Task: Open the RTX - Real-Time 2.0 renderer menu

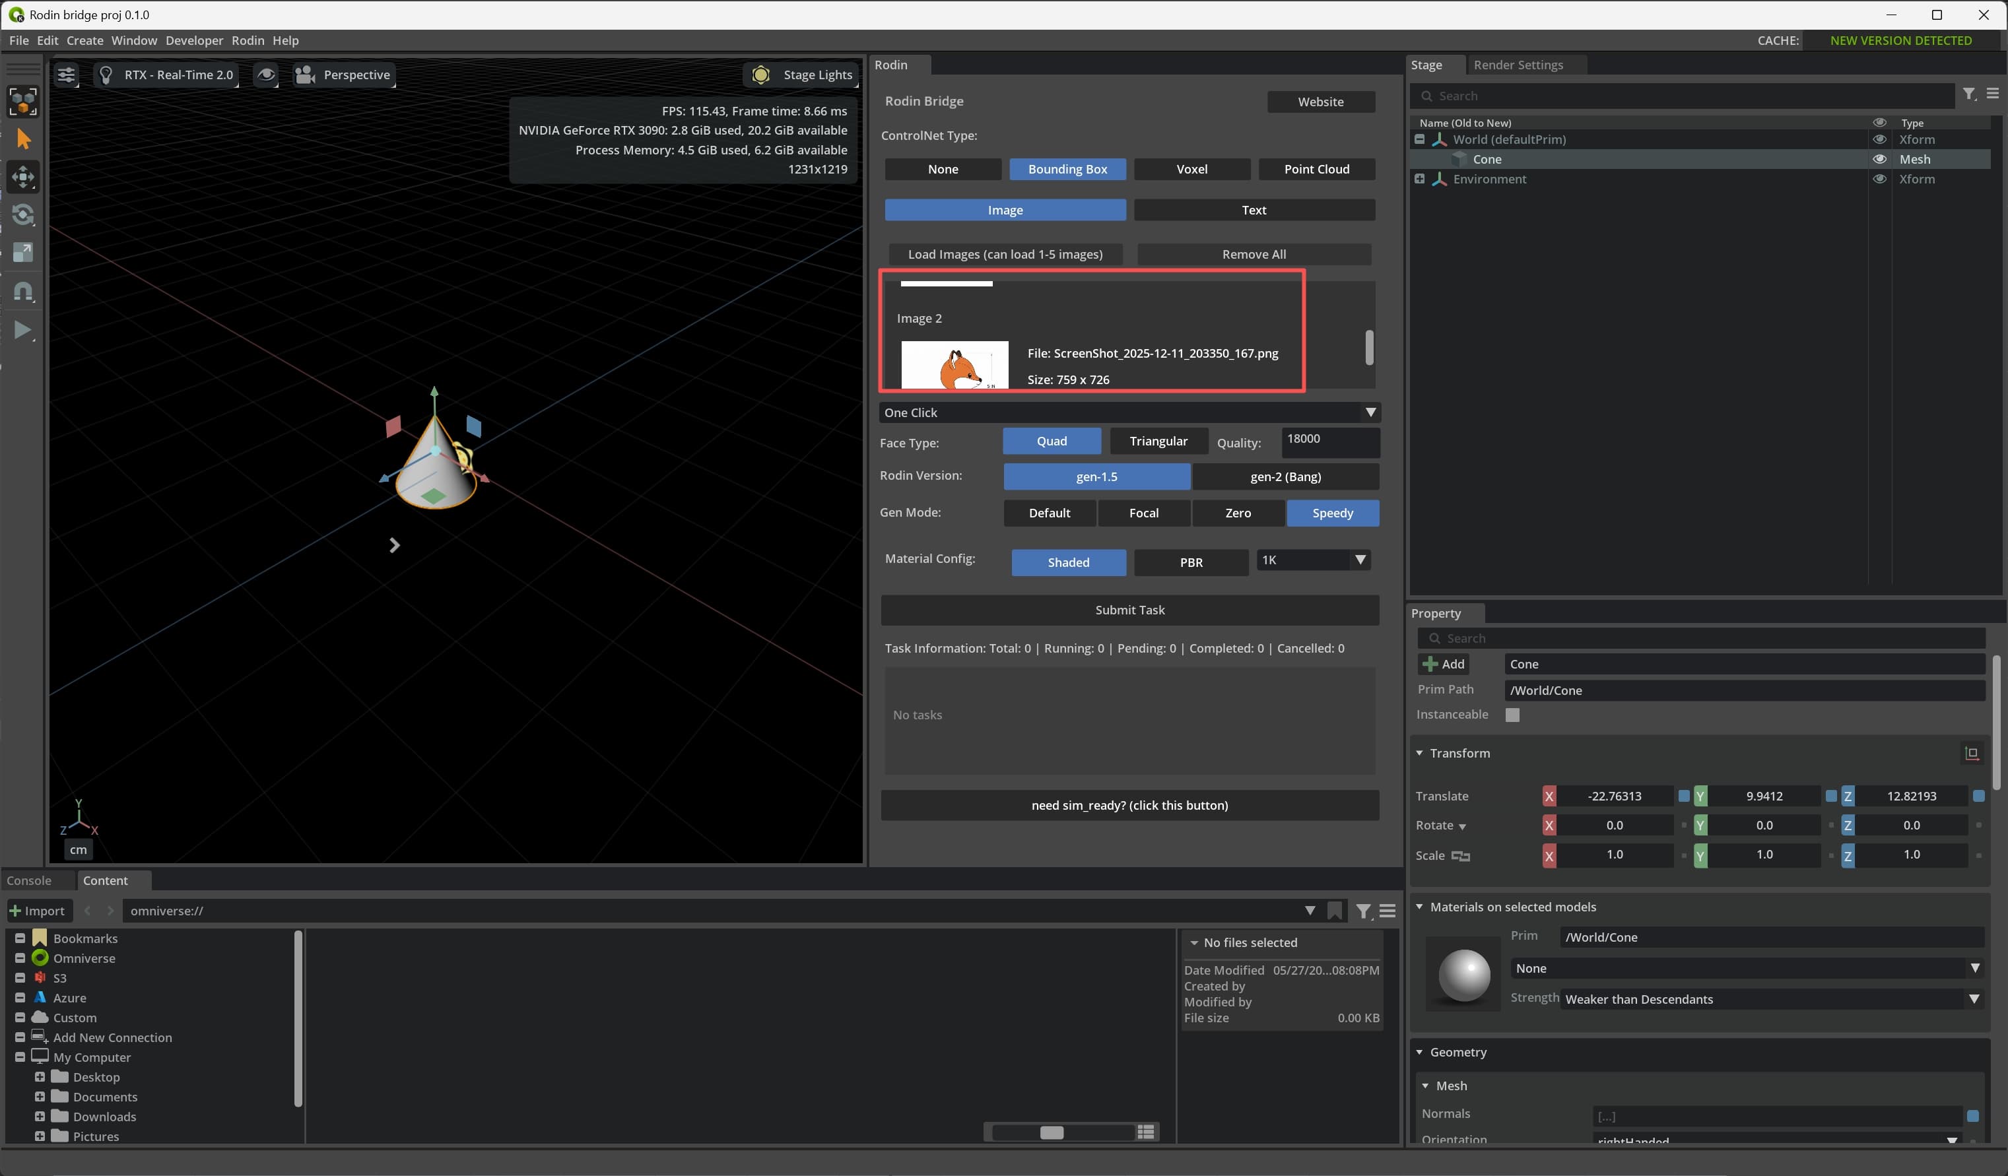Action: (x=166, y=75)
